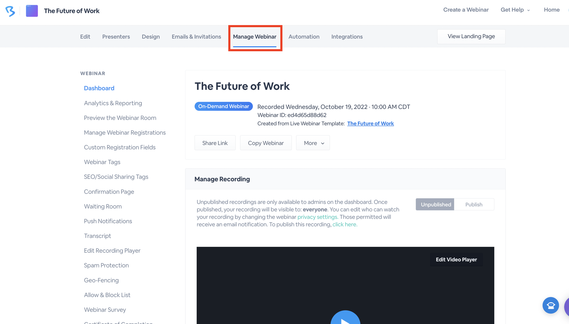Click the purple webinar thumbnail icon

pyautogui.click(x=32, y=11)
